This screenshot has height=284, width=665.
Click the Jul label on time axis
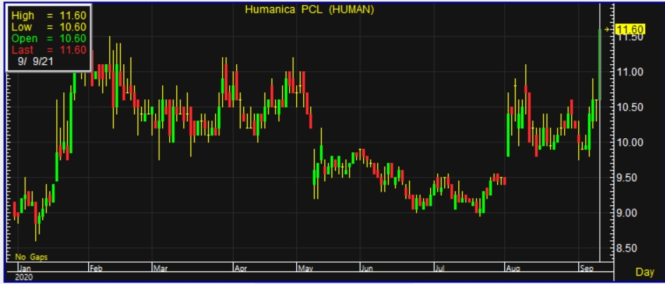coord(440,268)
